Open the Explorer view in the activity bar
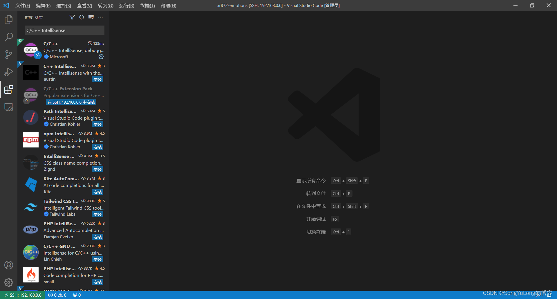Screen dimensions: 557x299 [x=9, y=20]
